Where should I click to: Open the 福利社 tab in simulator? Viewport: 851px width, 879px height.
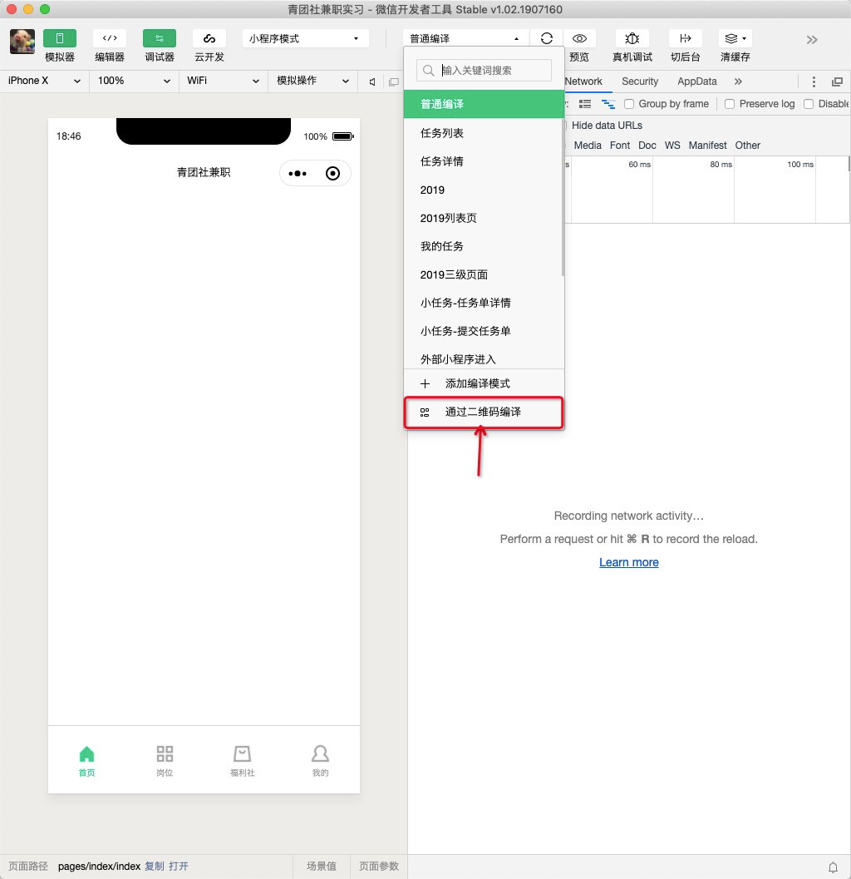click(243, 761)
